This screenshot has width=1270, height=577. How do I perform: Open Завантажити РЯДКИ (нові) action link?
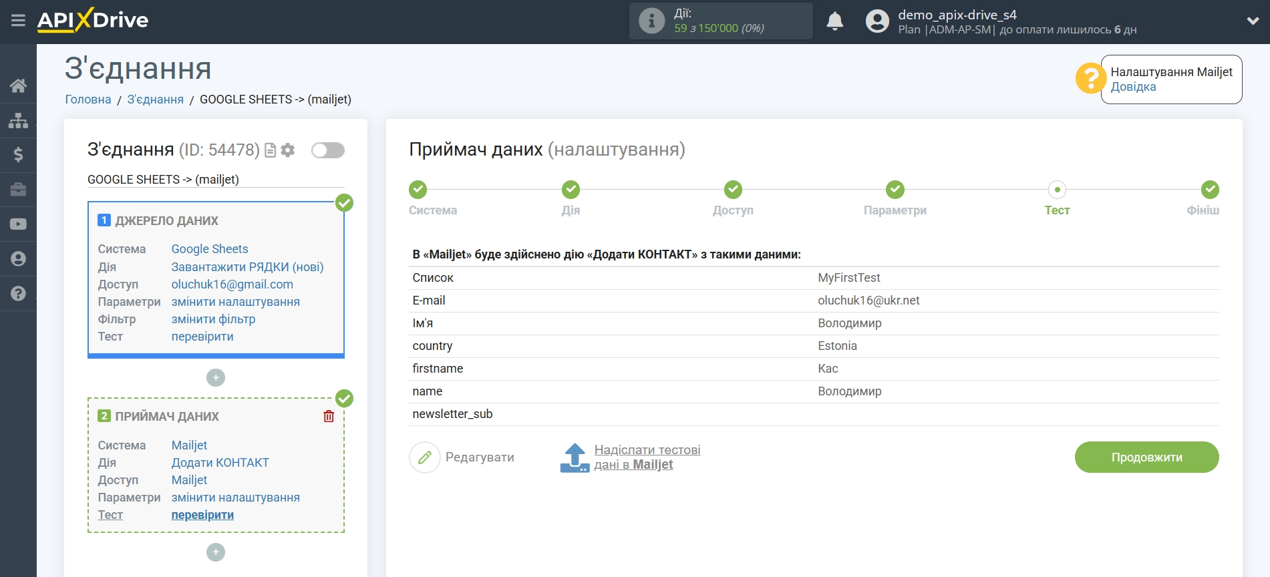[x=247, y=267]
